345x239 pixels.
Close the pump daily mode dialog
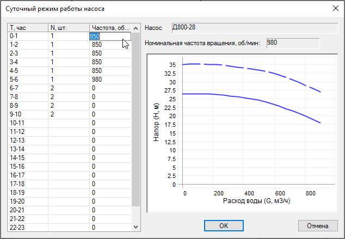(x=334, y=9)
